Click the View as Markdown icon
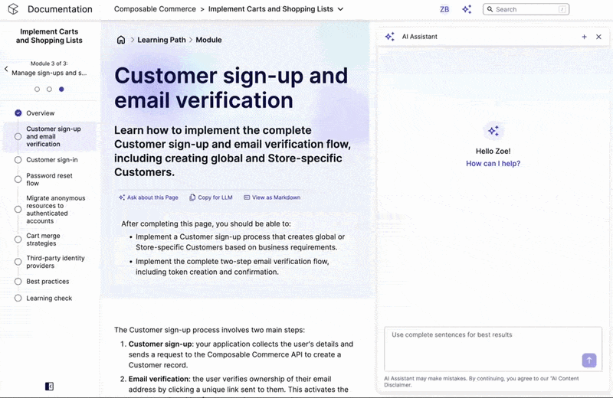 pyautogui.click(x=247, y=197)
